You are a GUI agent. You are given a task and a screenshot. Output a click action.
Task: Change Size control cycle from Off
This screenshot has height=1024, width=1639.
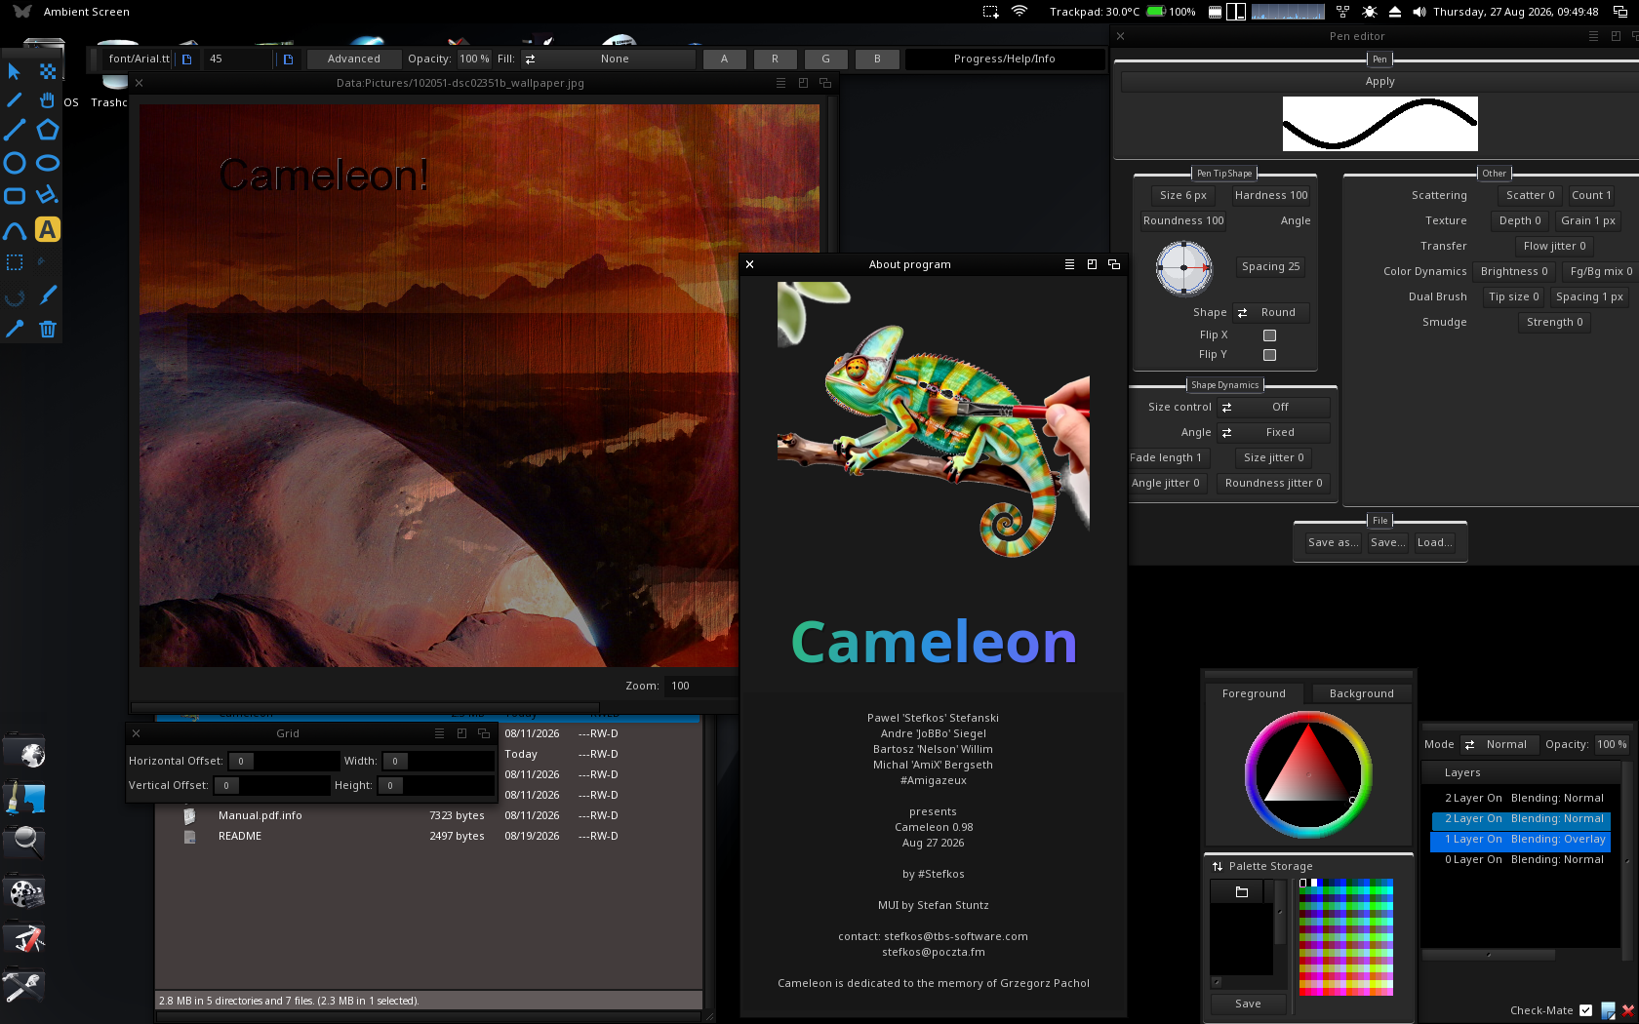coord(1273,408)
